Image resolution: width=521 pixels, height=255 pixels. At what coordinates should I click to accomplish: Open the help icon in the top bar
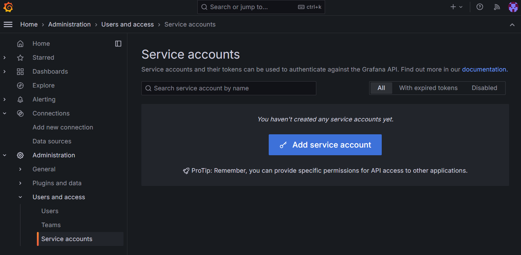click(479, 7)
